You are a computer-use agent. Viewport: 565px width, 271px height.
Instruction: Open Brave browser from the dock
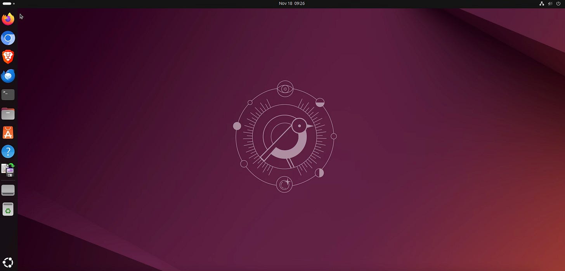8,57
